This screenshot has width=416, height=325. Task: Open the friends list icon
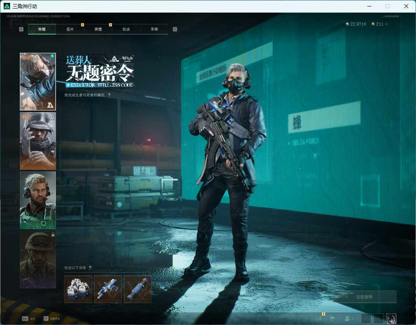click(348, 318)
